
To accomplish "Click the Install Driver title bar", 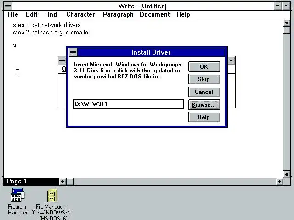I will (x=151, y=52).
